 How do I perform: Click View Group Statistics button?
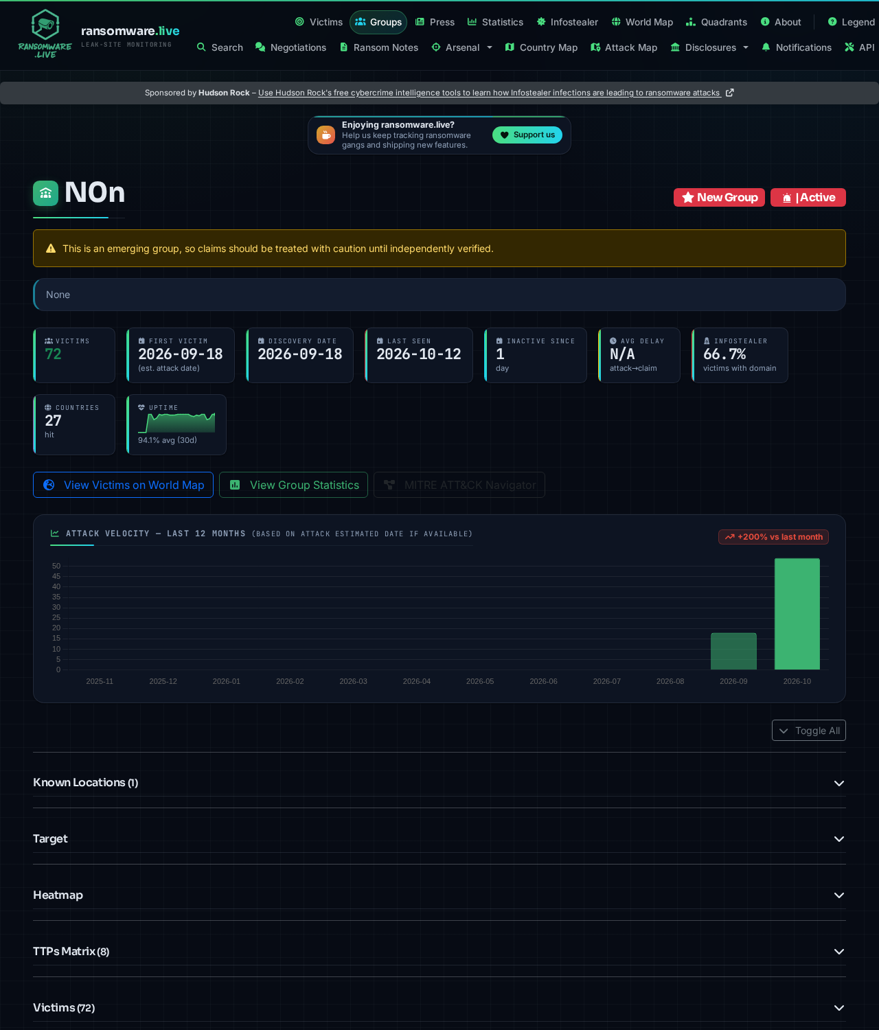coord(294,485)
